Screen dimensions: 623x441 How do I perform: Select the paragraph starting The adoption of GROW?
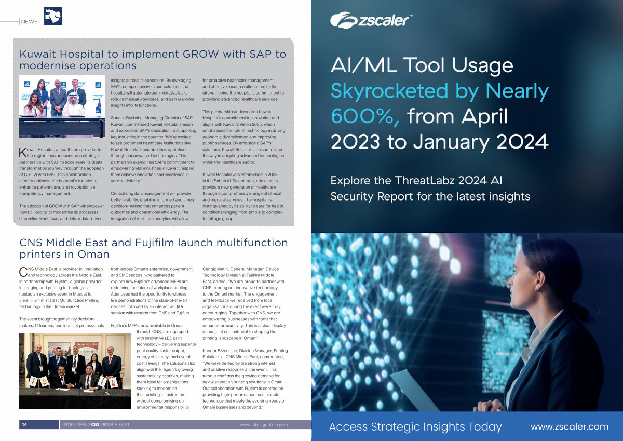click(61, 212)
